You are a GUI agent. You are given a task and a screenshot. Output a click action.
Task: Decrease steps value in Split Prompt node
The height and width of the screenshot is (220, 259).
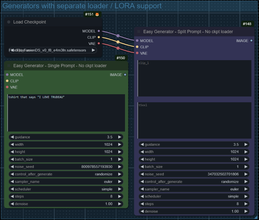[142, 204]
